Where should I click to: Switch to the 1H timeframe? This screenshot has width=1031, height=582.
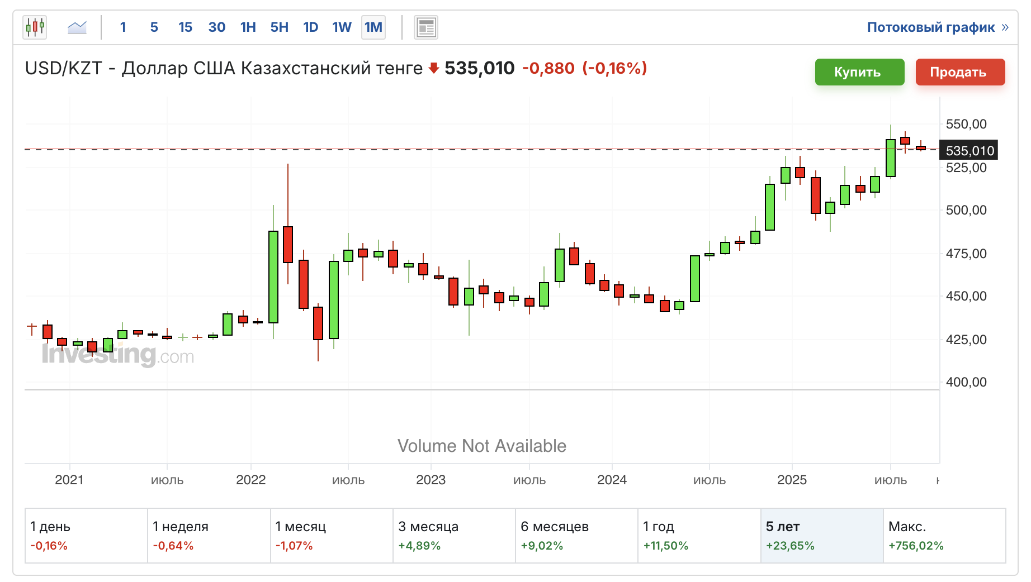tap(247, 26)
